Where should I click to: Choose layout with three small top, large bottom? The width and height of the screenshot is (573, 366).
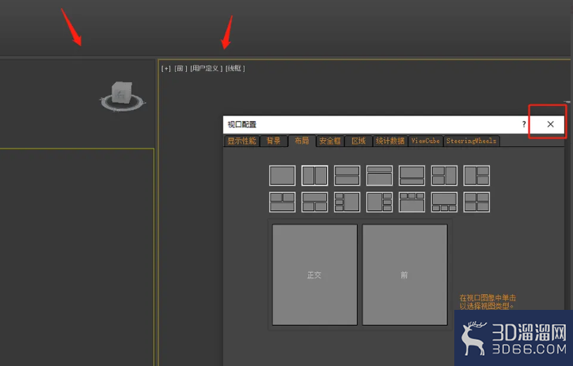(x=412, y=202)
